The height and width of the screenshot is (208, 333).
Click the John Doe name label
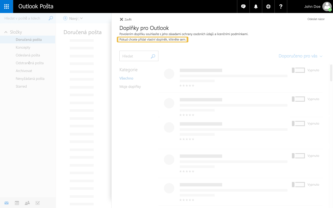(312, 6)
